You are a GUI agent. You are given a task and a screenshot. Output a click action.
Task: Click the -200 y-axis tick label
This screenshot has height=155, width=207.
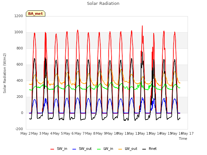pyautogui.click(x=19, y=129)
